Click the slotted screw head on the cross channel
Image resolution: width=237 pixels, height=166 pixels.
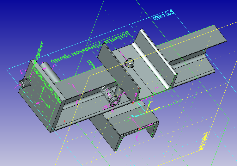[x=130, y=63]
